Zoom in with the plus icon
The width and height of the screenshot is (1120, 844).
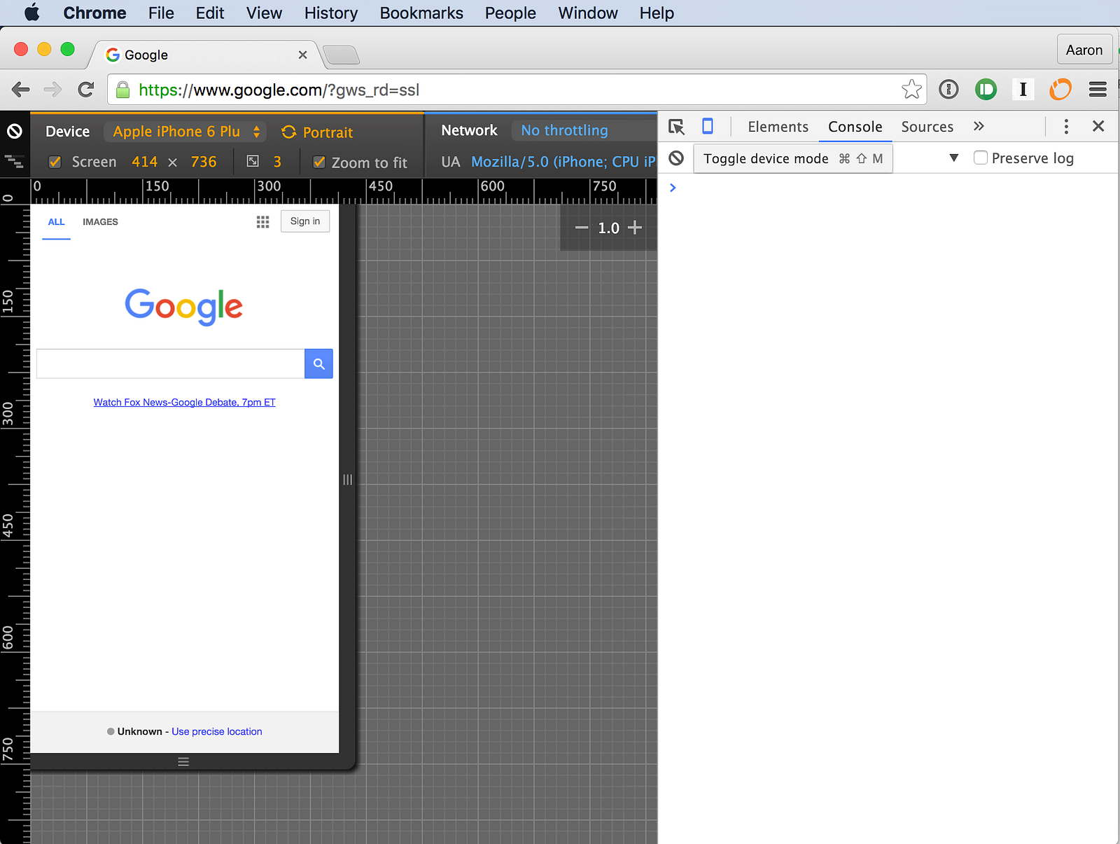tap(635, 228)
